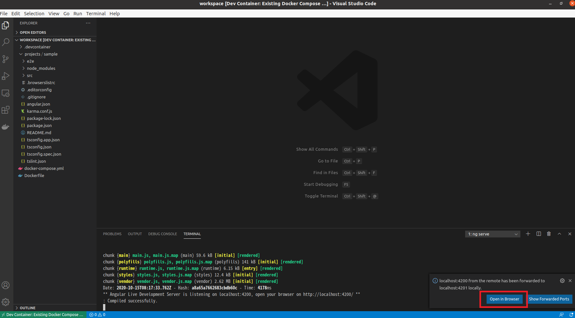
Task: Open the Help menu
Action: (x=115, y=14)
